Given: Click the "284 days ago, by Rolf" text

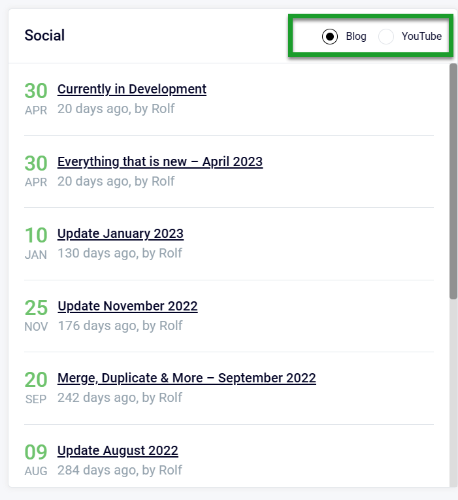Looking at the screenshot, I should [120, 470].
